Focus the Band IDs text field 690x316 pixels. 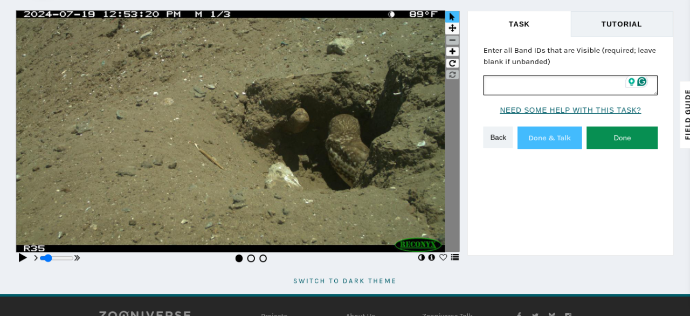[570, 85]
